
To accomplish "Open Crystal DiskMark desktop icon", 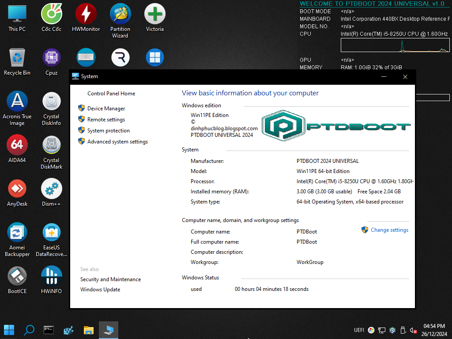I will click(x=51, y=152).
